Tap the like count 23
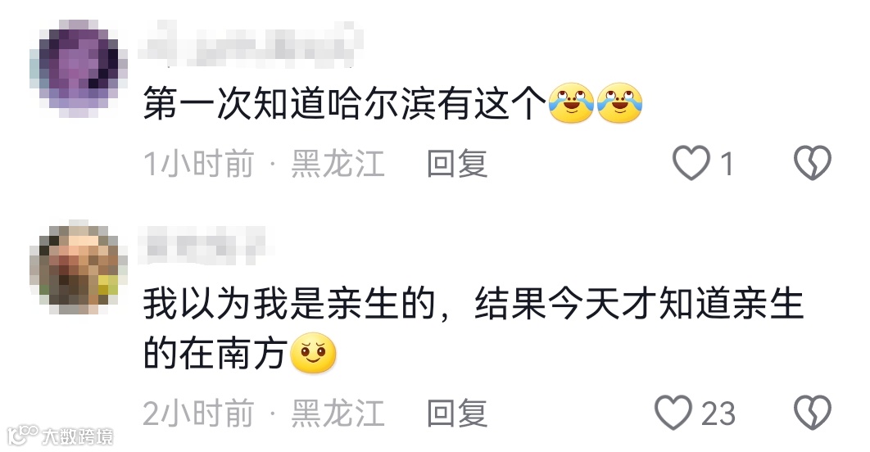870x452 pixels. pyautogui.click(x=718, y=414)
